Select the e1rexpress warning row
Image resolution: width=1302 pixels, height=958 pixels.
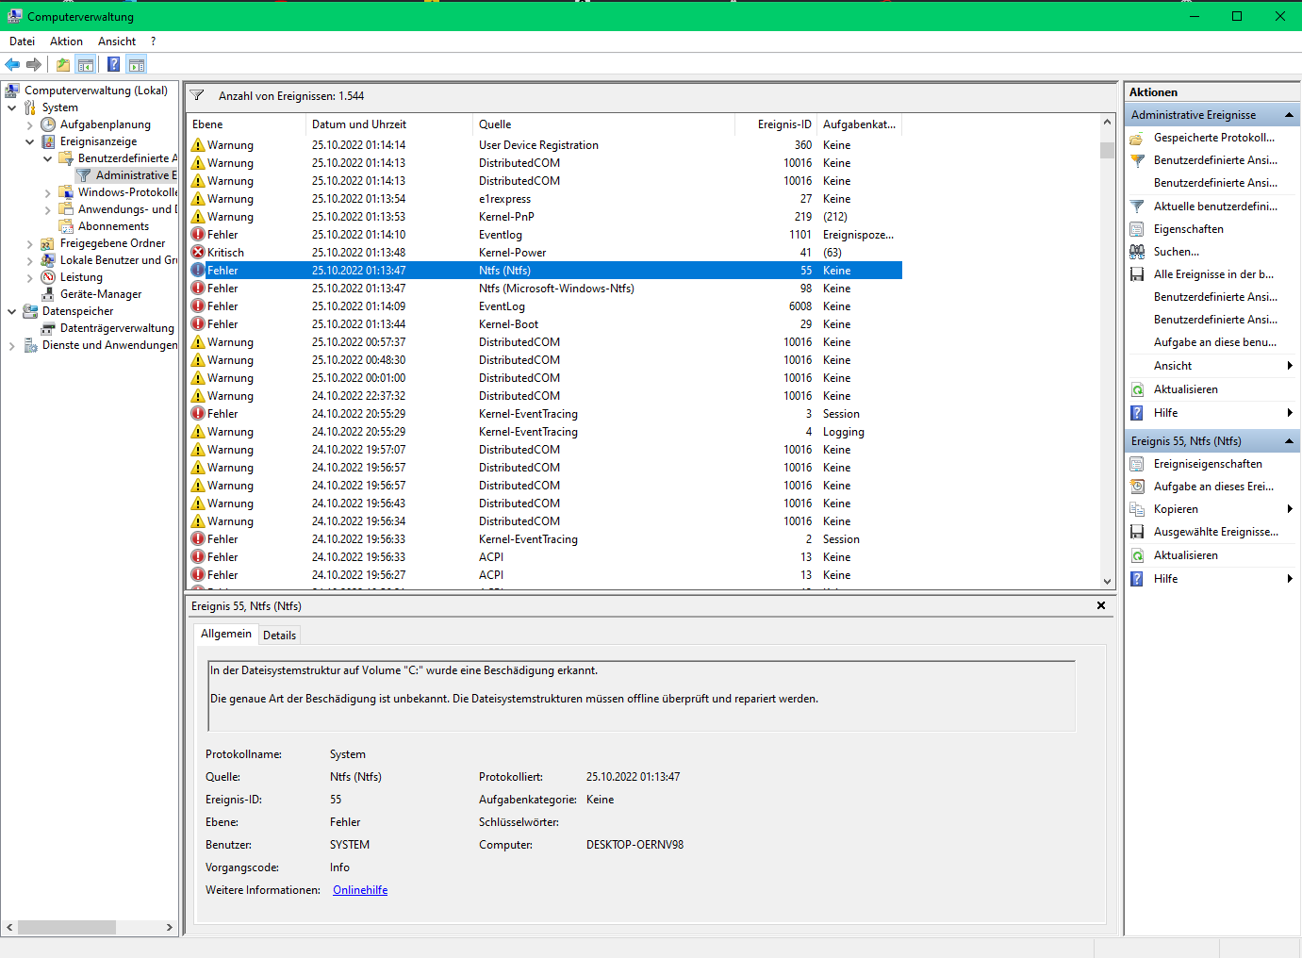pos(545,199)
